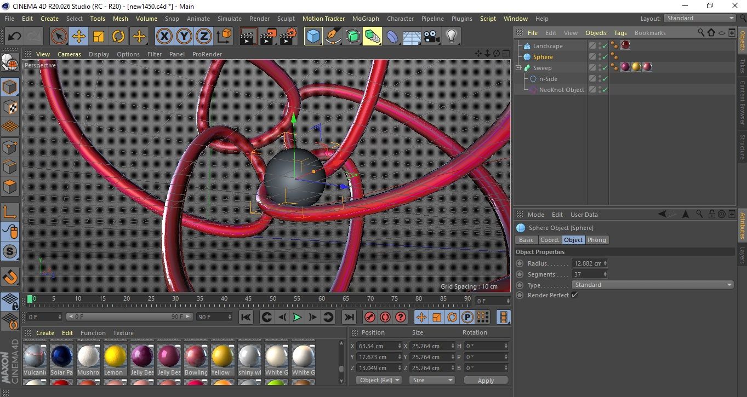Image resolution: width=747 pixels, height=397 pixels.
Task: Toggle Z-axis lock button
Action: coord(204,37)
